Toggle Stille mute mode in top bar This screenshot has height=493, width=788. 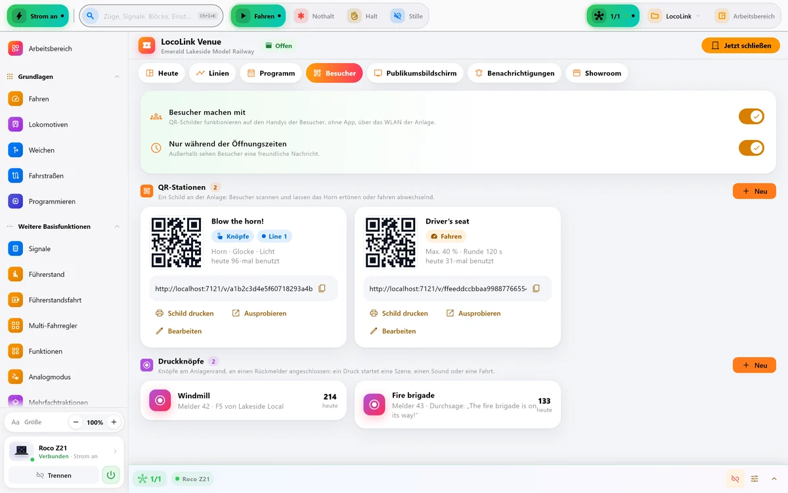coord(407,16)
